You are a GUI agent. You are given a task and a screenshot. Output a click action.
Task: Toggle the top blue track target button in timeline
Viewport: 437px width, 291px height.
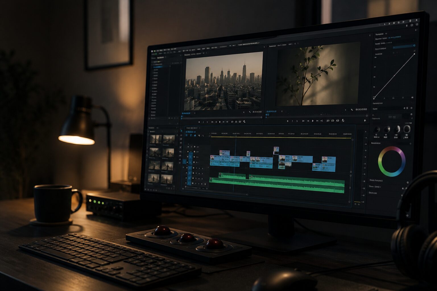pos(190,156)
